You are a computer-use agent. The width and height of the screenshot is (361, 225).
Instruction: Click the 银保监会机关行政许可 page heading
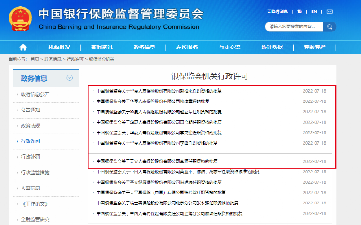[x=210, y=76]
